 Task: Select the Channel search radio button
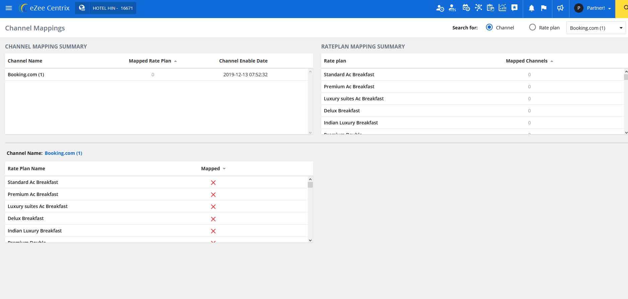tap(489, 27)
